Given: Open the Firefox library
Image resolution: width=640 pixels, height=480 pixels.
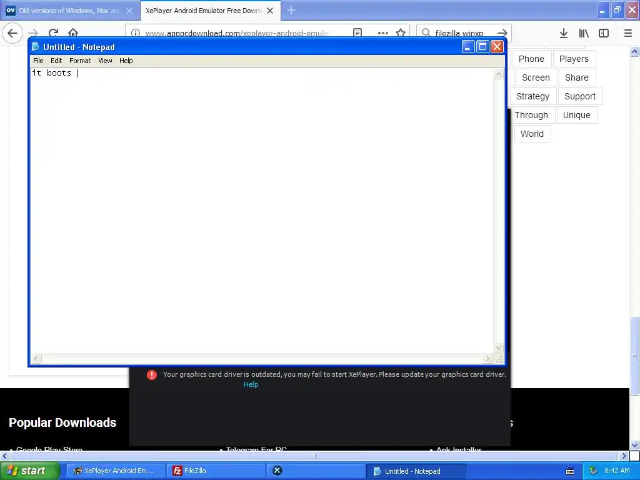Looking at the screenshot, I should click(x=584, y=33).
